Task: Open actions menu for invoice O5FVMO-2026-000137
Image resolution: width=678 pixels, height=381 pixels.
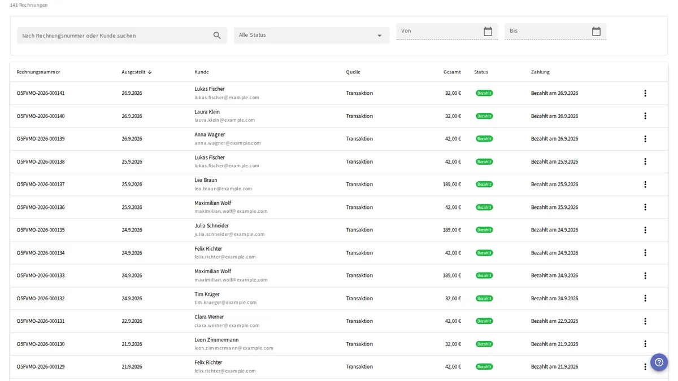Action: 645,185
